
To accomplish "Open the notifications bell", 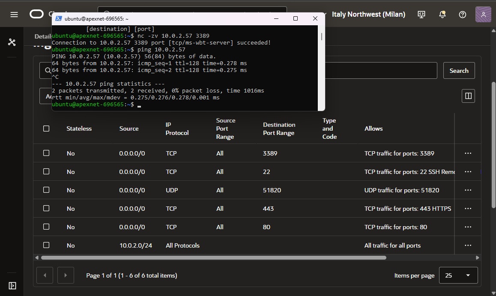I will click(x=442, y=15).
